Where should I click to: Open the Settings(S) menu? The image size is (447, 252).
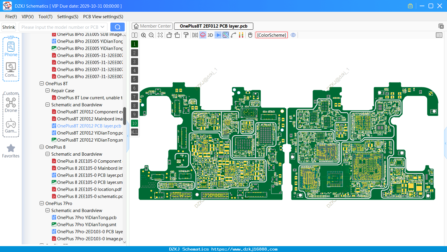coord(68,17)
